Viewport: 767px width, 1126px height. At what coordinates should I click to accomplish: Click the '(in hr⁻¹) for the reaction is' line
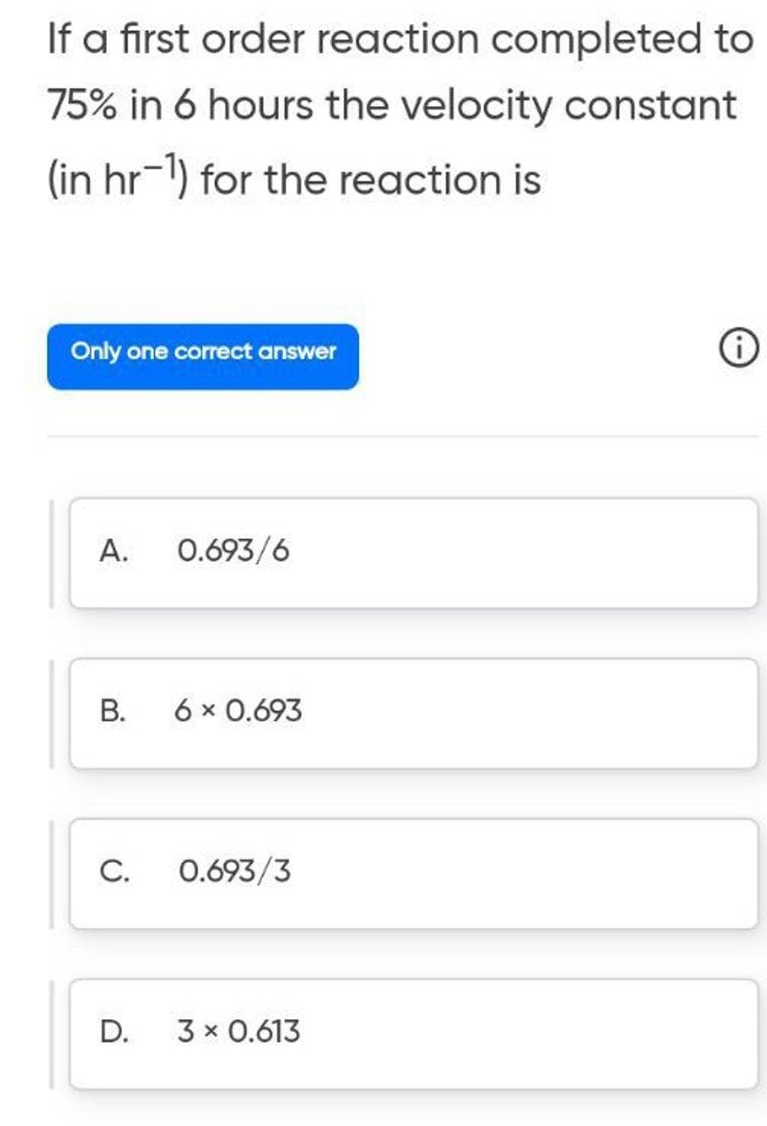[x=294, y=181]
